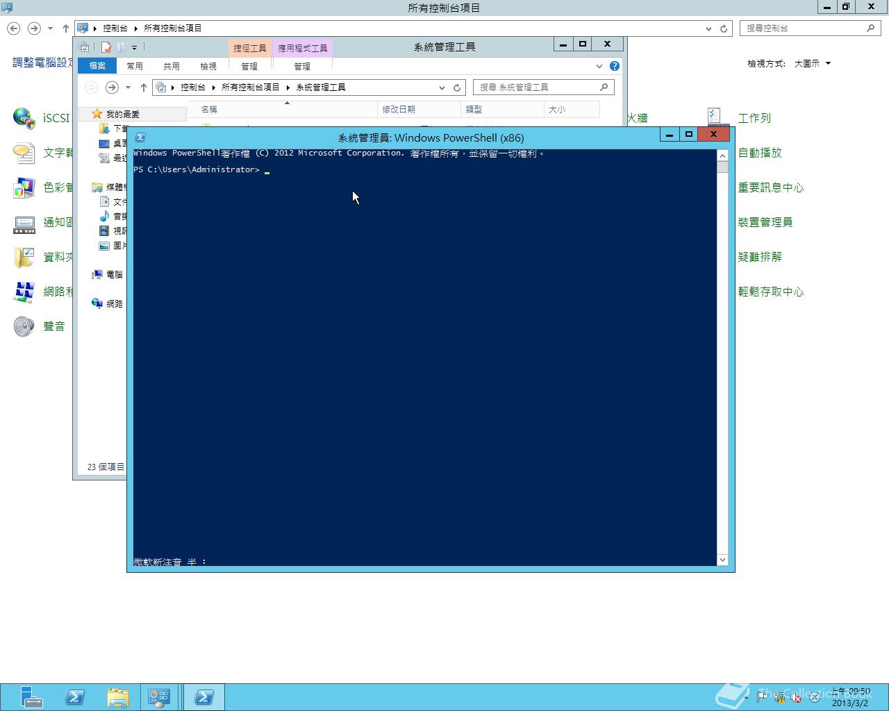Open 管理 tab under 應用程式工具
Screen dimensions: 889x711
tap(302, 66)
